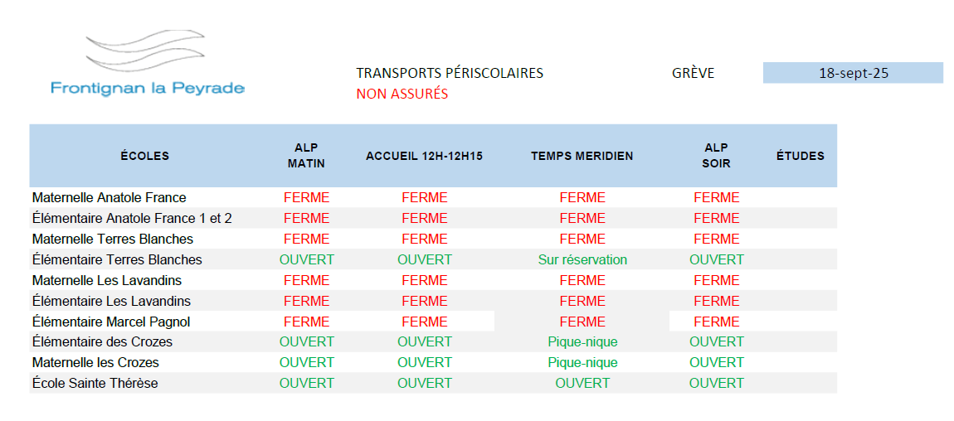The height and width of the screenshot is (421, 954).
Task: Select the ACCUEIL 12H-12H15 header
Action: (424, 156)
